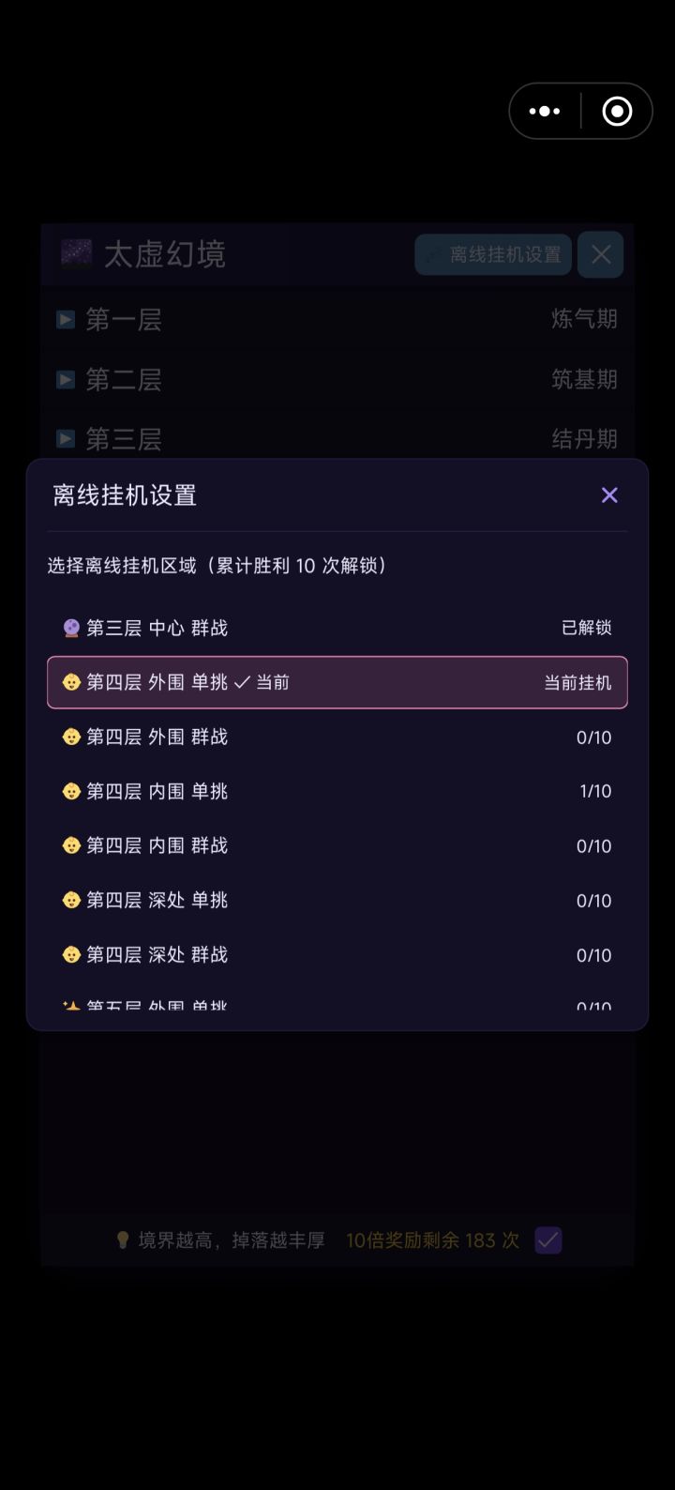675x1490 pixels.
Task: Click face icon of 第四层 外围 群战
Action: tap(71, 737)
